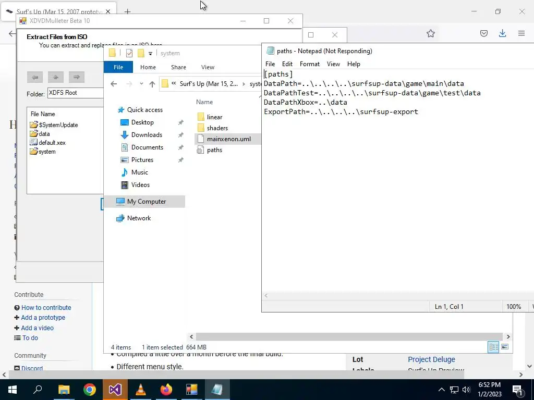Launch VLC from the taskbar
This screenshot has width=534, height=400.
point(141,390)
